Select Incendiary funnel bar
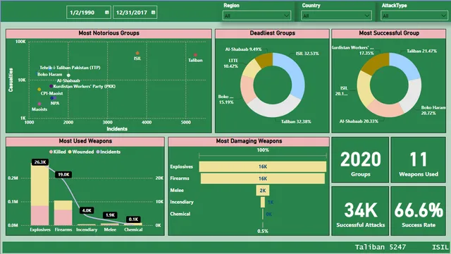 click(x=263, y=202)
